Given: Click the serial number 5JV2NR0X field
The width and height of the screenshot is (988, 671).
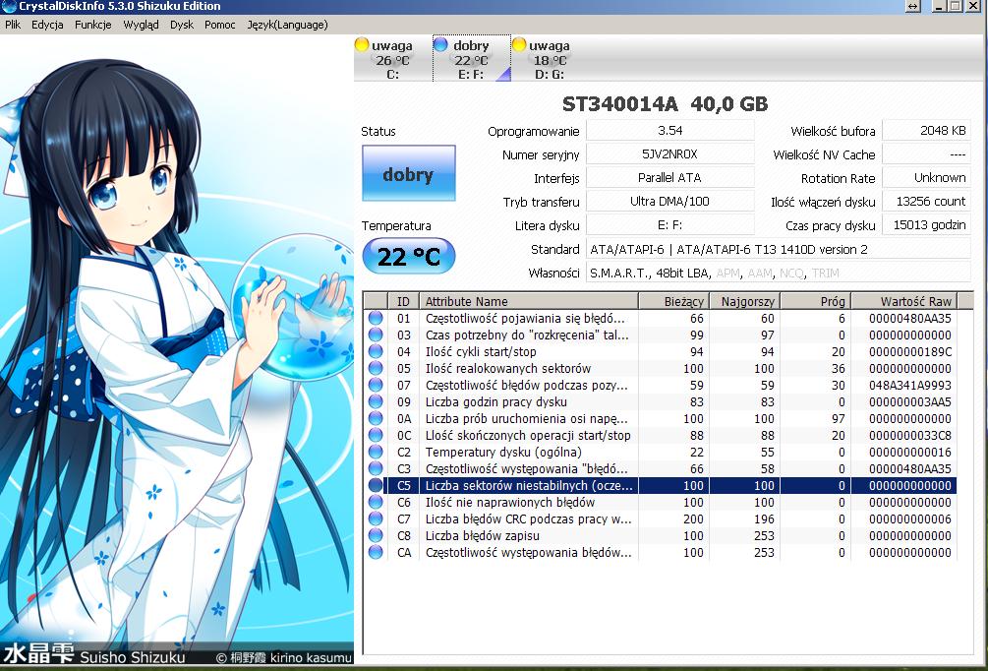Looking at the screenshot, I should (x=669, y=153).
